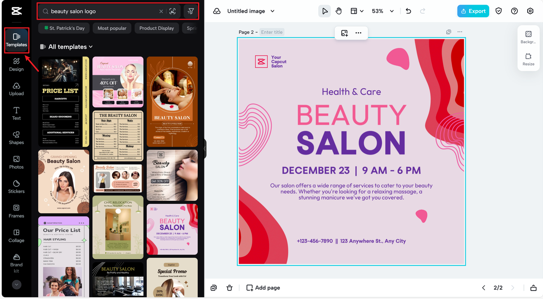Open the Background panel button
Viewport: 543px width, 299px height.
pyautogui.click(x=528, y=37)
